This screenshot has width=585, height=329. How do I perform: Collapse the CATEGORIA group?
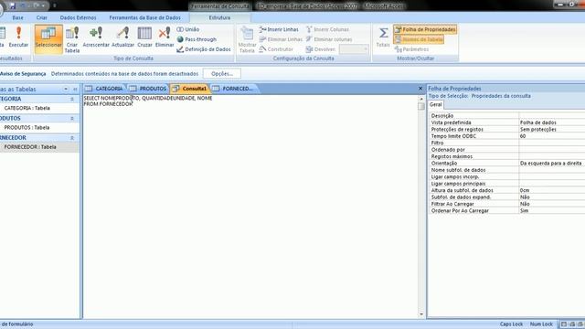tap(72, 100)
